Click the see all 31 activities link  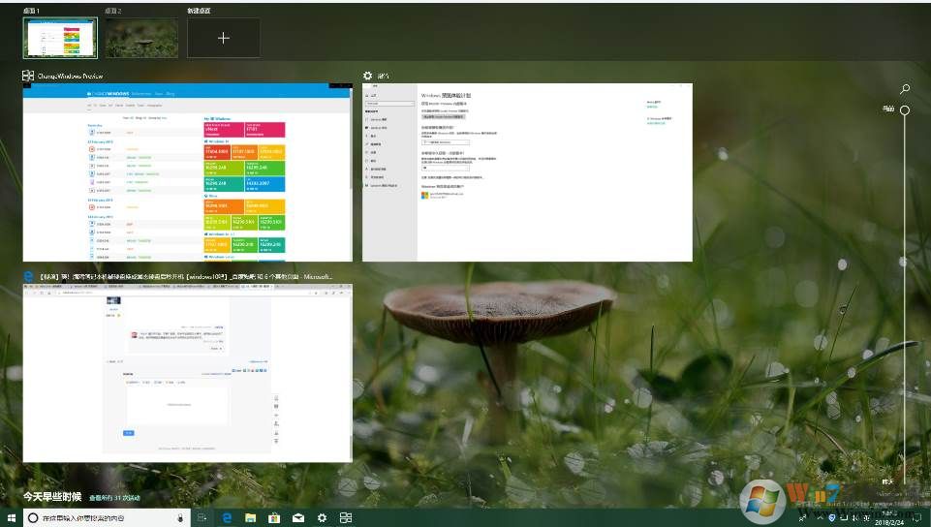[x=115, y=498]
